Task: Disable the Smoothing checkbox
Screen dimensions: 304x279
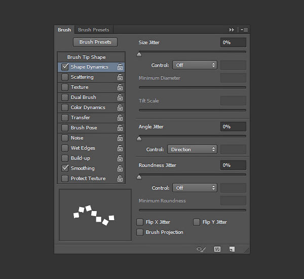Action: 65,168
